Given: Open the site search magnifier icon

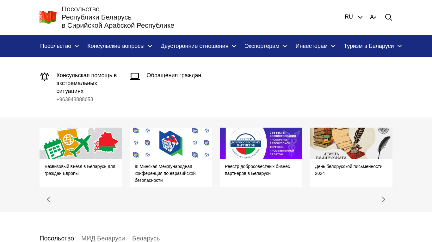Looking at the screenshot, I should click(x=388, y=17).
